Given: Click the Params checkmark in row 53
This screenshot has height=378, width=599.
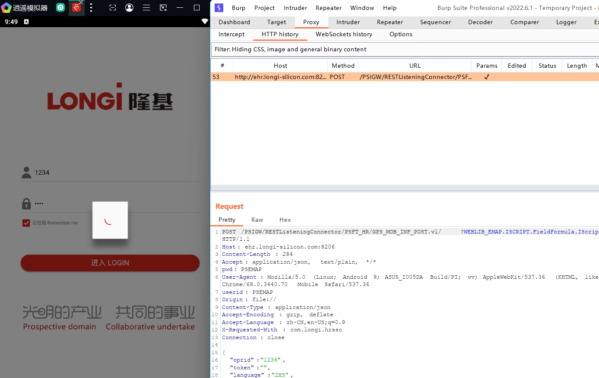Looking at the screenshot, I should click(x=486, y=77).
